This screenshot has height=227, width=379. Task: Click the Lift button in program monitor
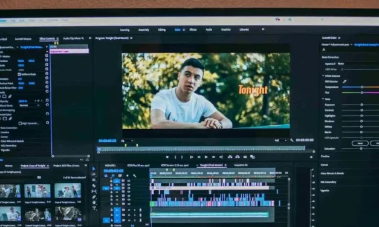click(x=230, y=157)
